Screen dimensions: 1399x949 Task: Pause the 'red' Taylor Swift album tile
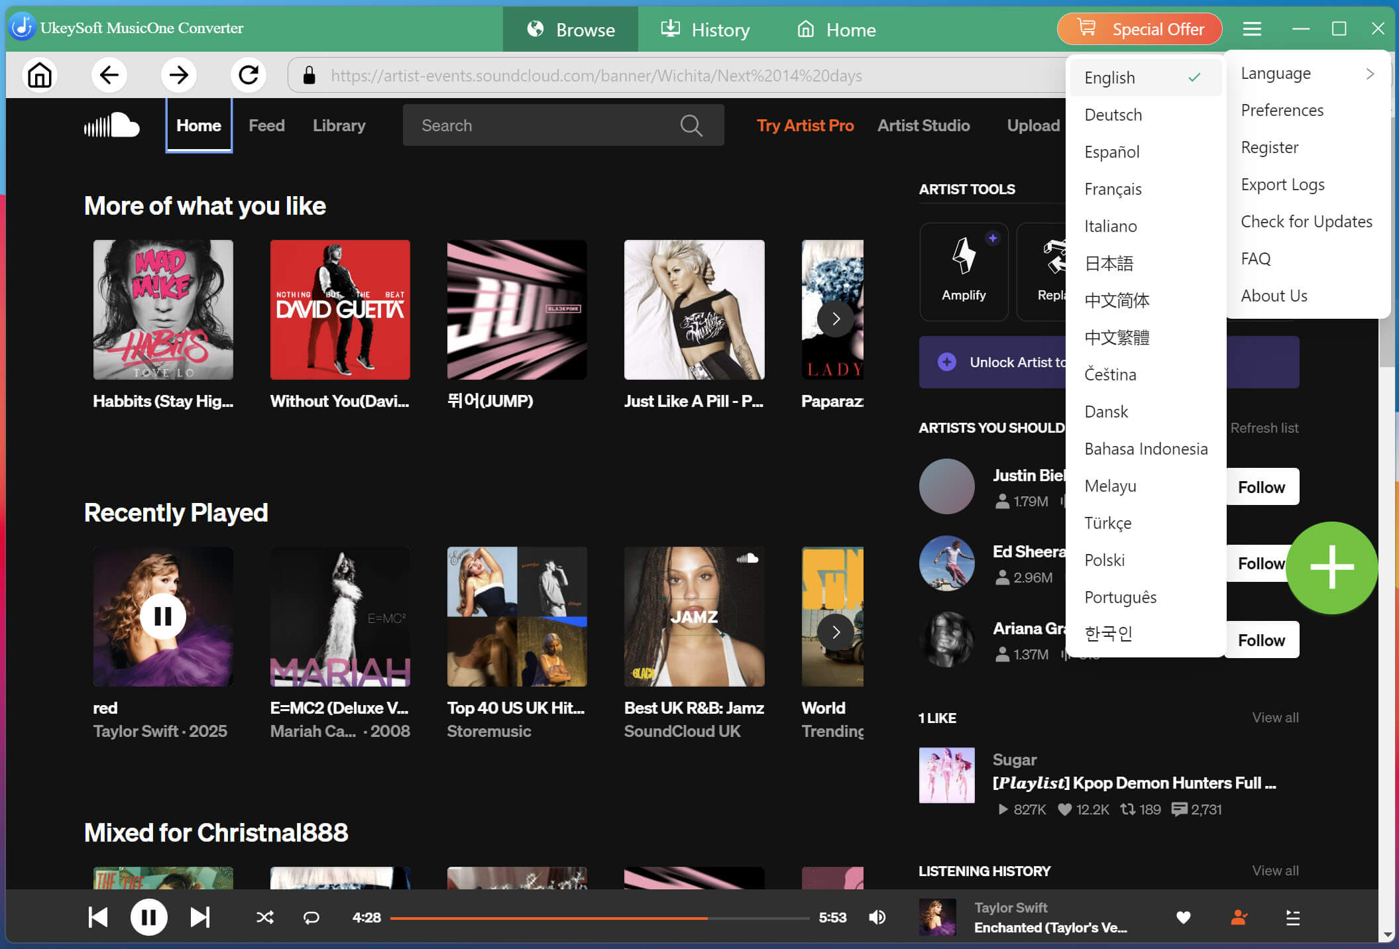(x=162, y=616)
